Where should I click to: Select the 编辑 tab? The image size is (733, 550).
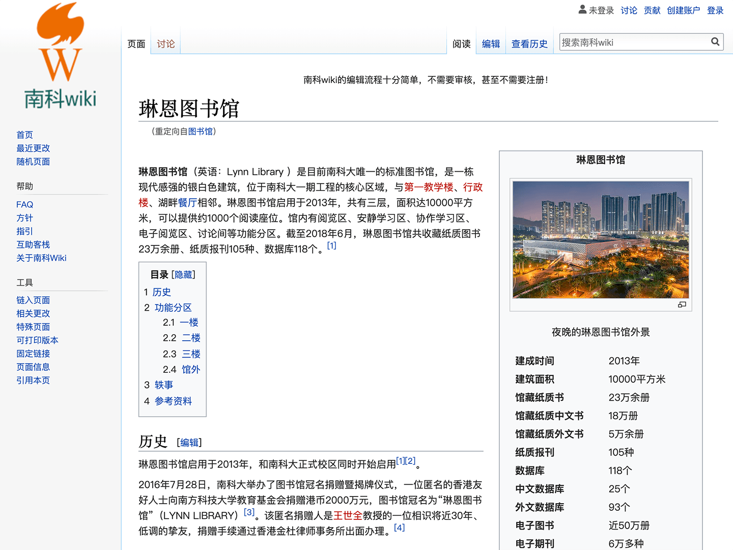[x=490, y=44]
